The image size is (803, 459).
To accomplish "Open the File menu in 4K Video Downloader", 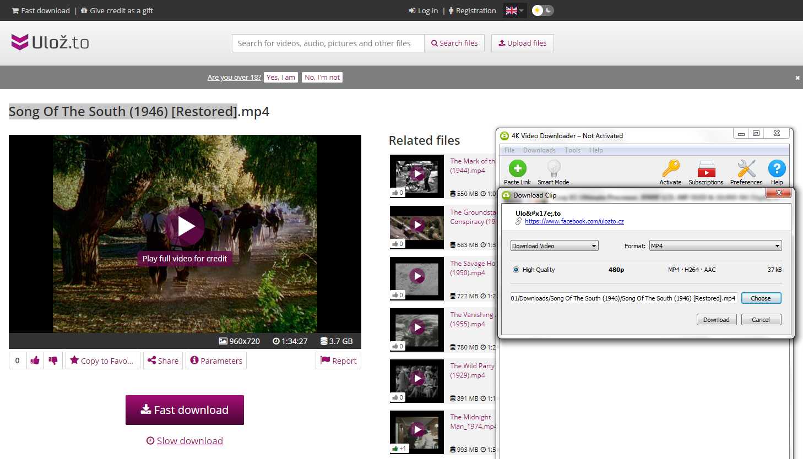I will (x=509, y=150).
